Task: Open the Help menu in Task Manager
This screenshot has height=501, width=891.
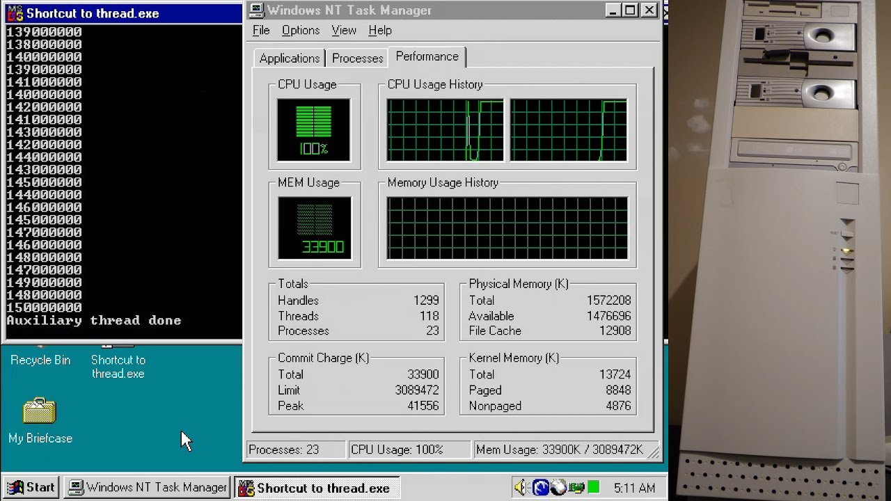Action: 380,31
